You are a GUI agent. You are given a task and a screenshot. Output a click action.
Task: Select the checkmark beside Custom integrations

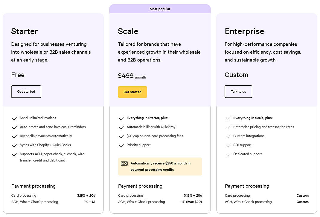(x=228, y=136)
